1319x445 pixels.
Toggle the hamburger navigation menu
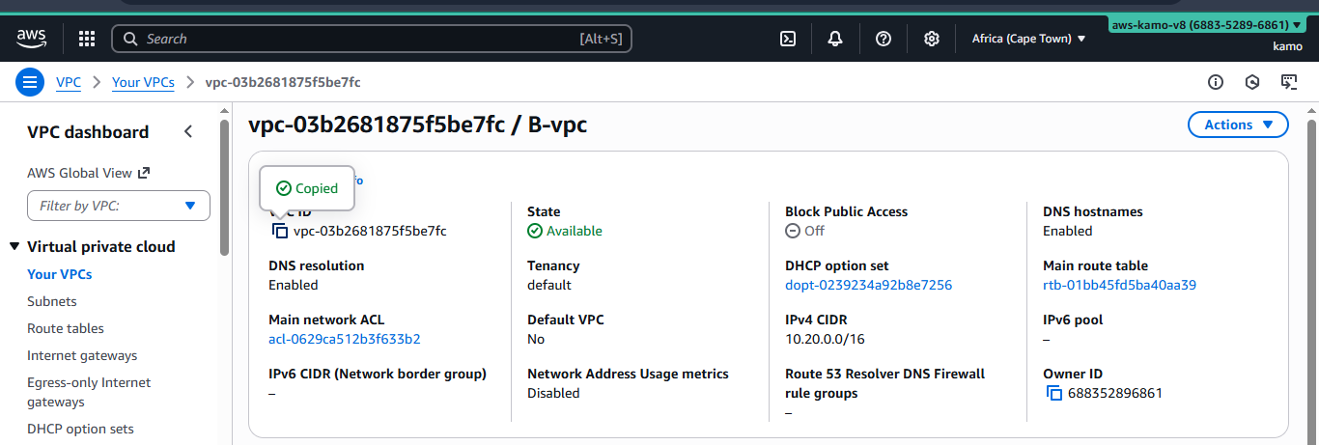click(30, 82)
